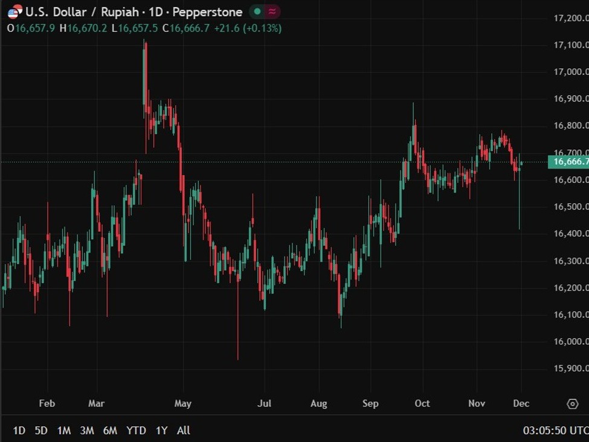Click the "Dec" label on the time axis
This screenshot has height=442, width=589.
click(x=521, y=403)
